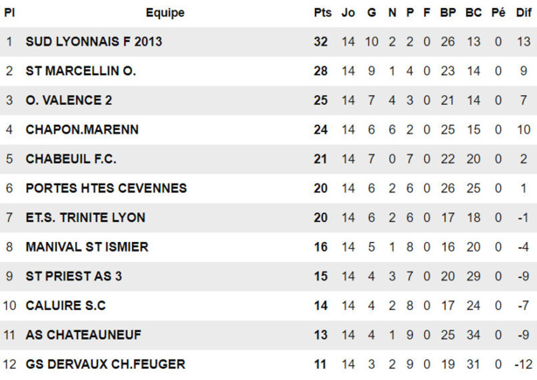The height and width of the screenshot is (380, 537).
Task: Click on CHAPON.MARENN in the table
Action: point(82,129)
